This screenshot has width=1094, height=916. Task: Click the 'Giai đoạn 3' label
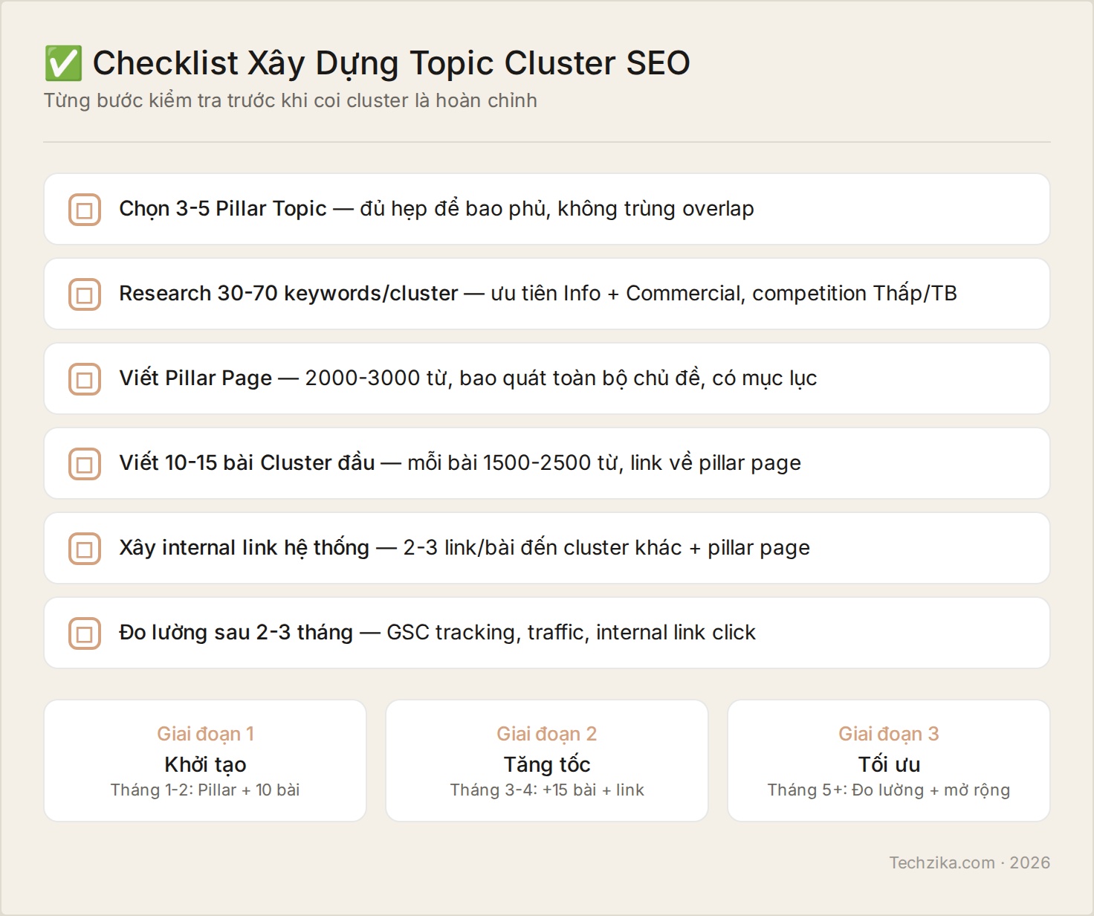pyautogui.click(x=889, y=734)
